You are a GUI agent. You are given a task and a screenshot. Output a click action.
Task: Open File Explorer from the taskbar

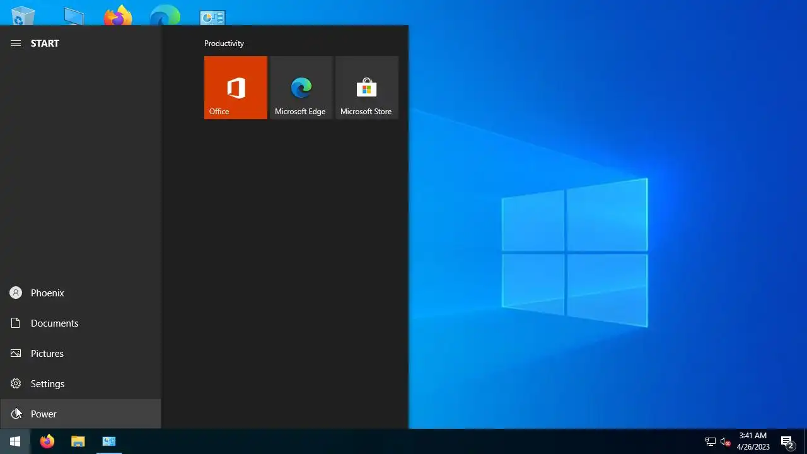point(78,441)
